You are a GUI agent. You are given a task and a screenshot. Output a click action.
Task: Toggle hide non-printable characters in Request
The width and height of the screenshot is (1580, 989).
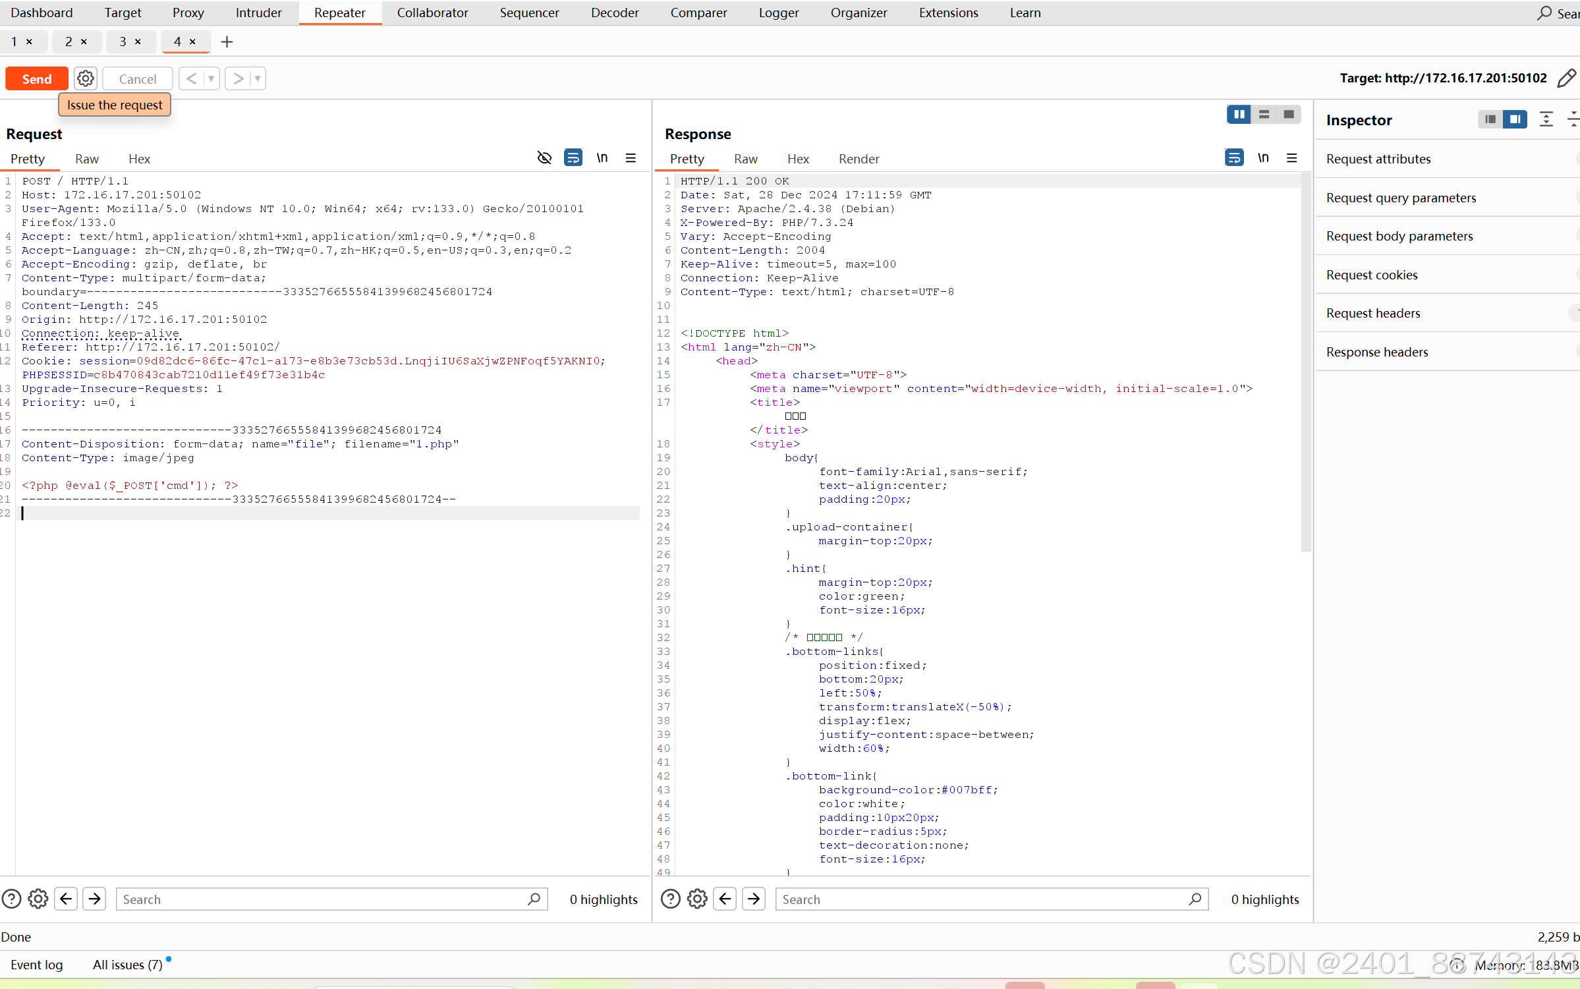(x=544, y=158)
